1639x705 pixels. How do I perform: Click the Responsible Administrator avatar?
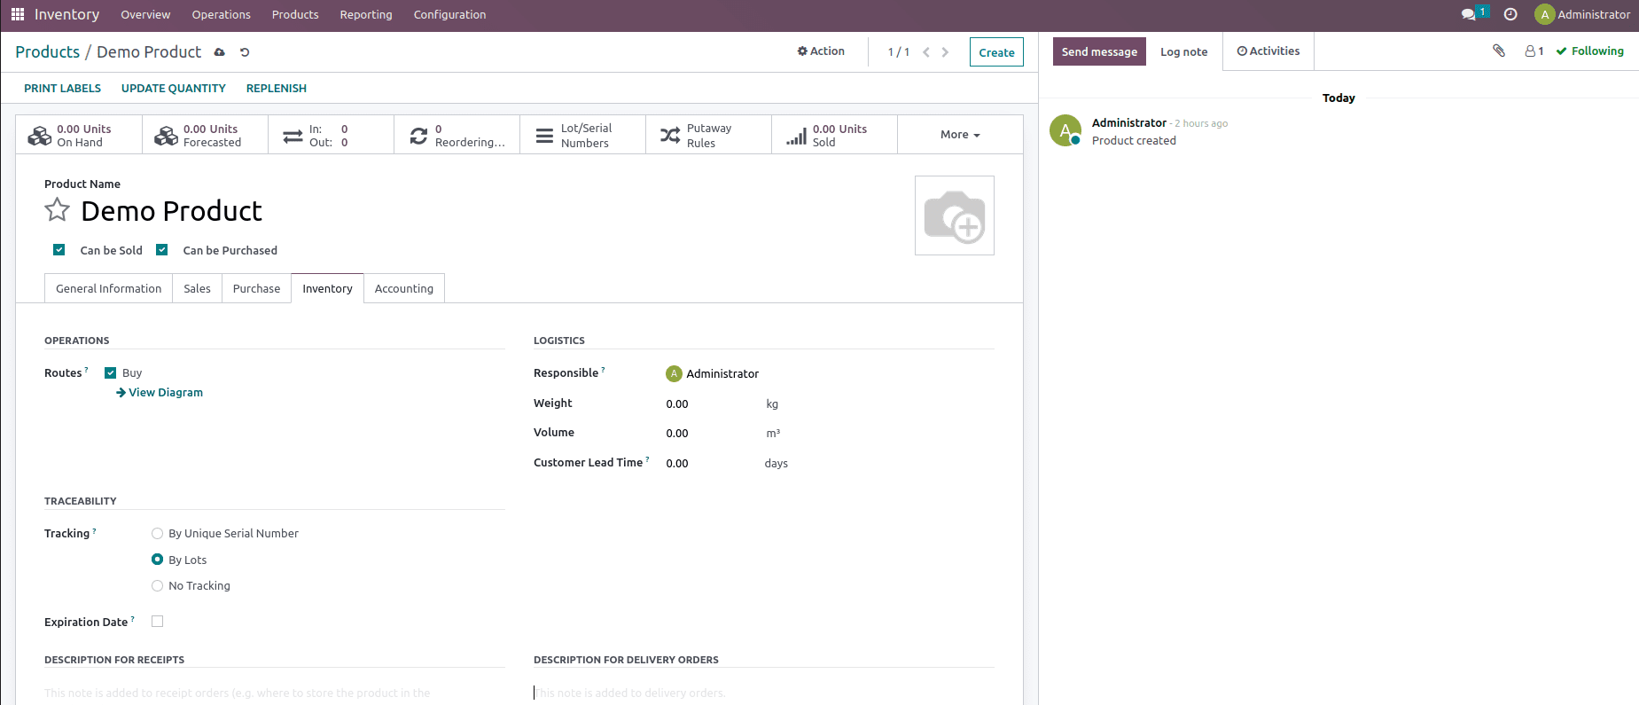click(674, 373)
